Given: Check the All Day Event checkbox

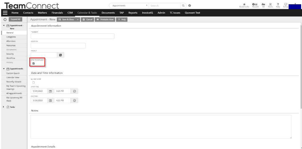Looking at the screenshot, I should (34, 83).
